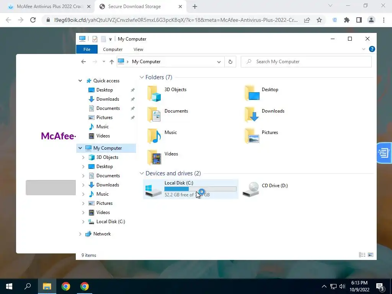Go back in Explorer navigation

click(83, 62)
